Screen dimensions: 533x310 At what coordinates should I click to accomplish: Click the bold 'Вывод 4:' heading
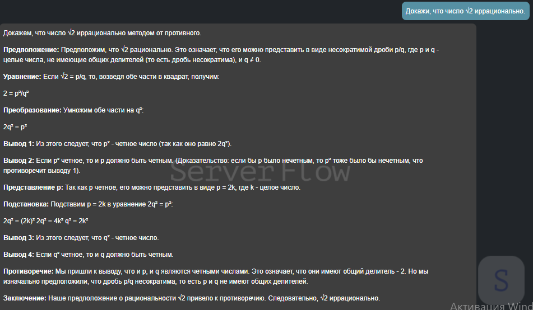tap(18, 255)
